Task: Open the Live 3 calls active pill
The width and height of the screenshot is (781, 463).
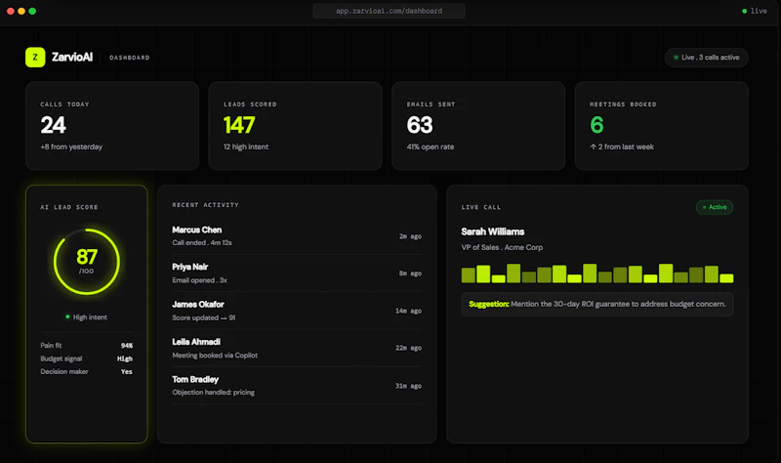Action: pos(706,58)
